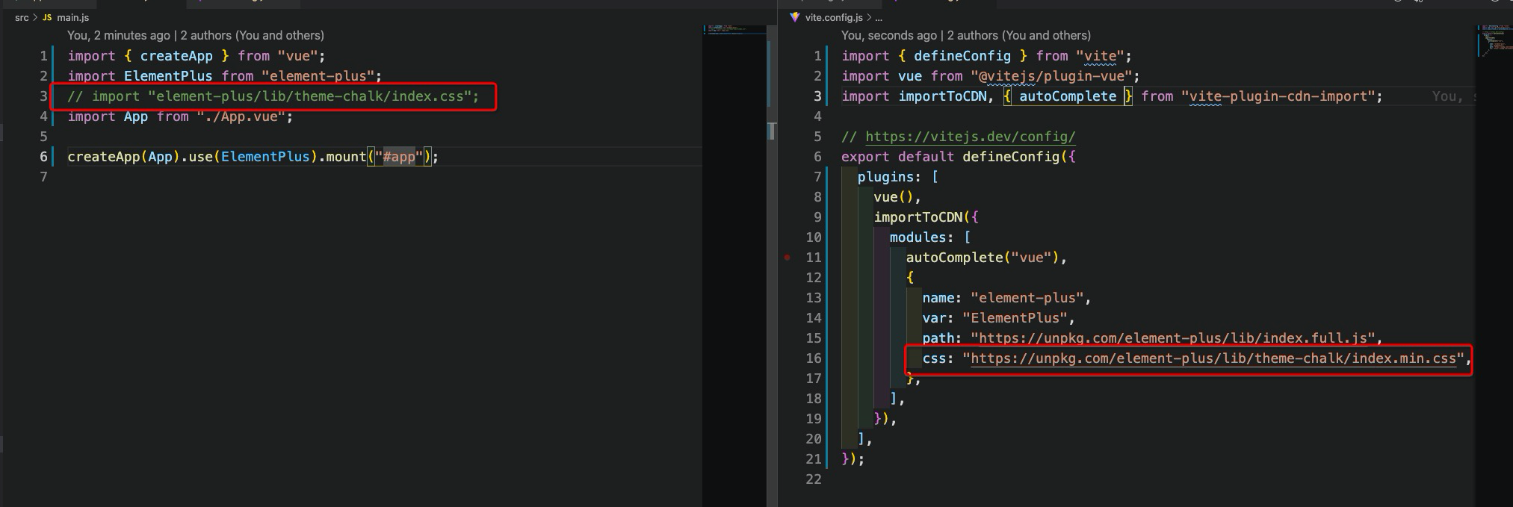Click the "vue" string on main.js line 1
This screenshot has width=1513, height=507.
pyautogui.click(x=297, y=56)
